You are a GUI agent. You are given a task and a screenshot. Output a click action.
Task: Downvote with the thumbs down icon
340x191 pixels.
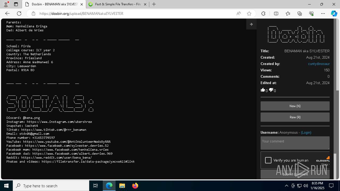point(271,90)
